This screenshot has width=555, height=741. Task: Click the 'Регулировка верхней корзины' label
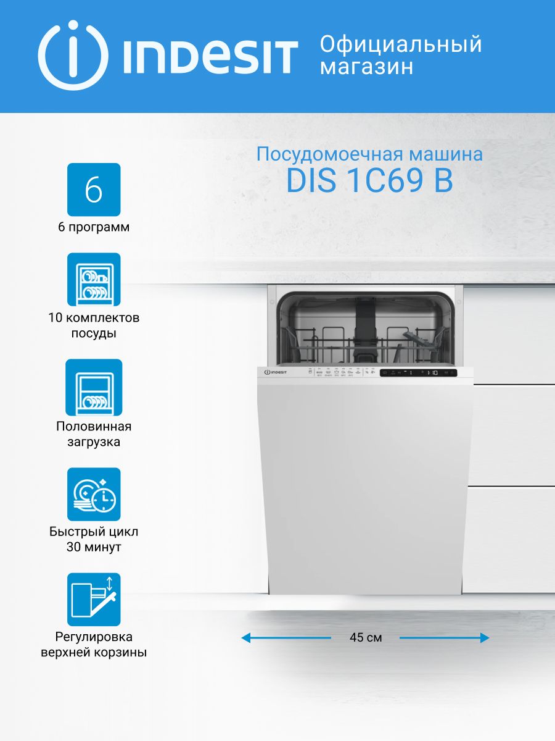pyautogui.click(x=94, y=645)
